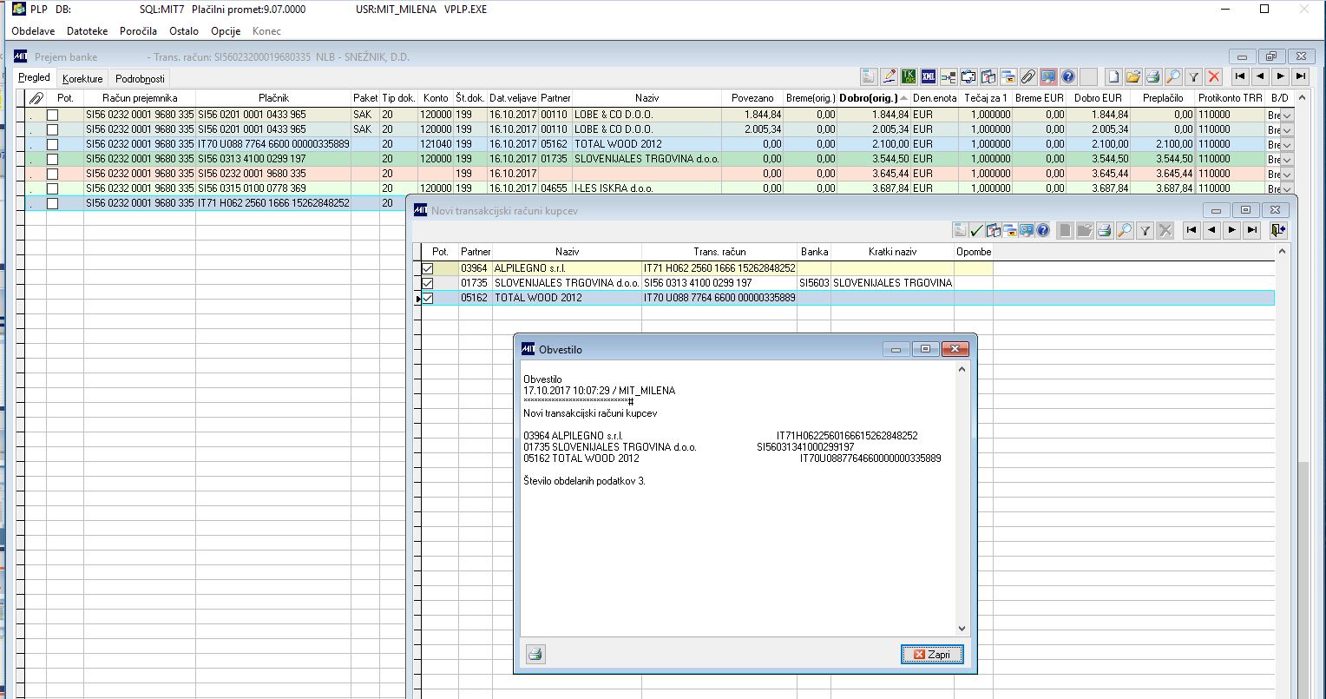Click the Kratki naziv column header
The height and width of the screenshot is (699, 1326).
click(892, 252)
